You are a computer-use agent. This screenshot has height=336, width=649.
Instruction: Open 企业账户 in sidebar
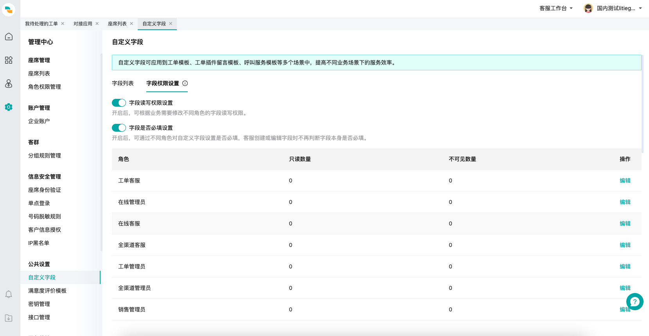coord(39,121)
